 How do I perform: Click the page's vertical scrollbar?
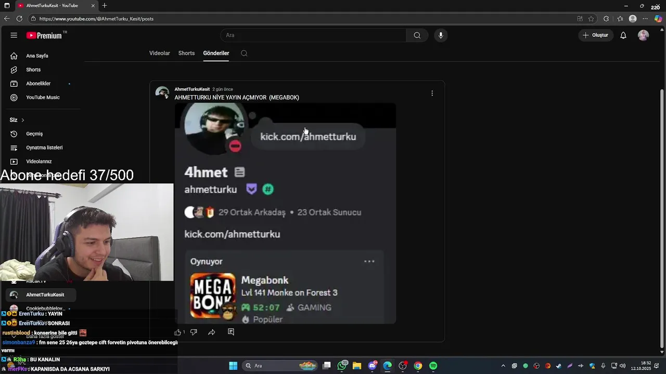(662, 218)
